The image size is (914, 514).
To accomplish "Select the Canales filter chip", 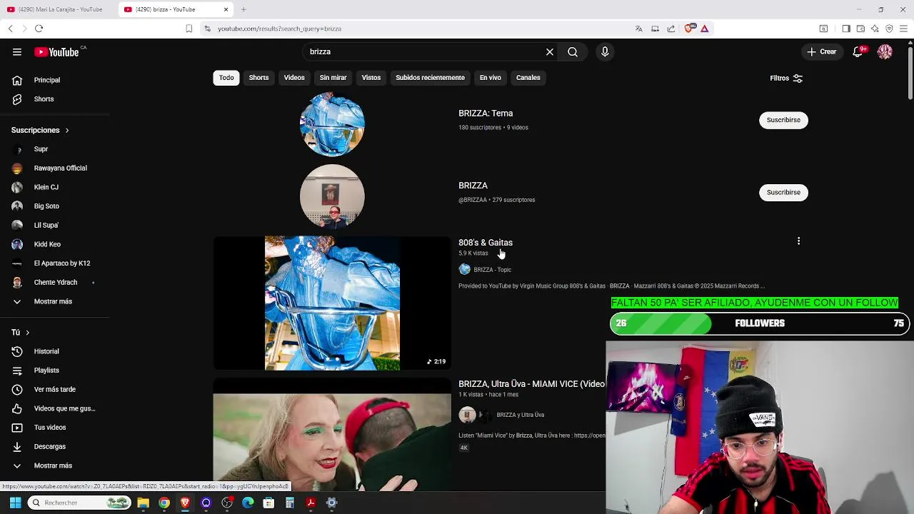I will coord(528,77).
